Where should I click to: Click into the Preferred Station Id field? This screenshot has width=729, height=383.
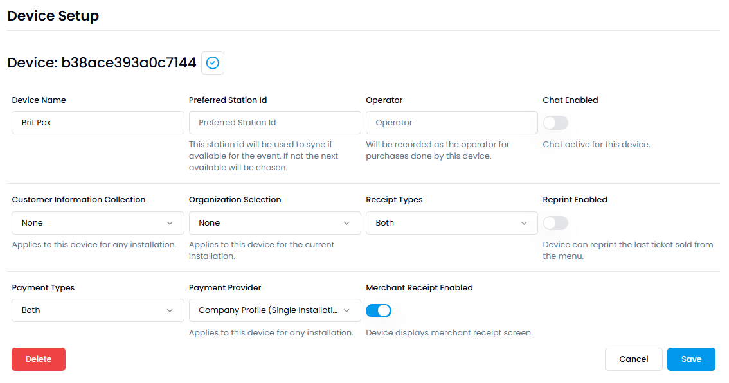[274, 123]
